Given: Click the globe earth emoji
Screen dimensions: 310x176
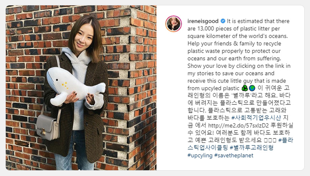Looking at the screenshot, I should point(252,88).
